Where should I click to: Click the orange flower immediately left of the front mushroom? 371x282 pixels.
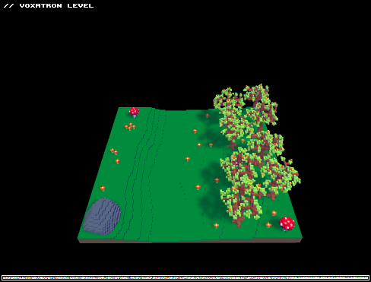click(x=268, y=225)
